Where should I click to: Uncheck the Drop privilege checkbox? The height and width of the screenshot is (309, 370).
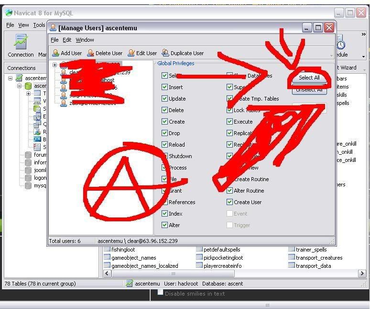(164, 133)
